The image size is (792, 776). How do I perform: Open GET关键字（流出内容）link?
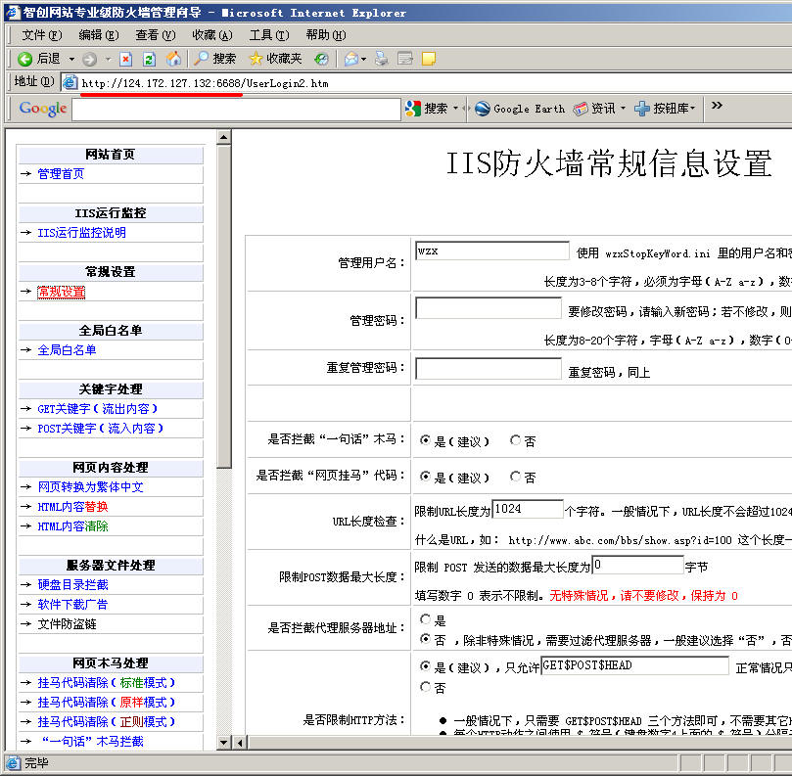coord(98,409)
